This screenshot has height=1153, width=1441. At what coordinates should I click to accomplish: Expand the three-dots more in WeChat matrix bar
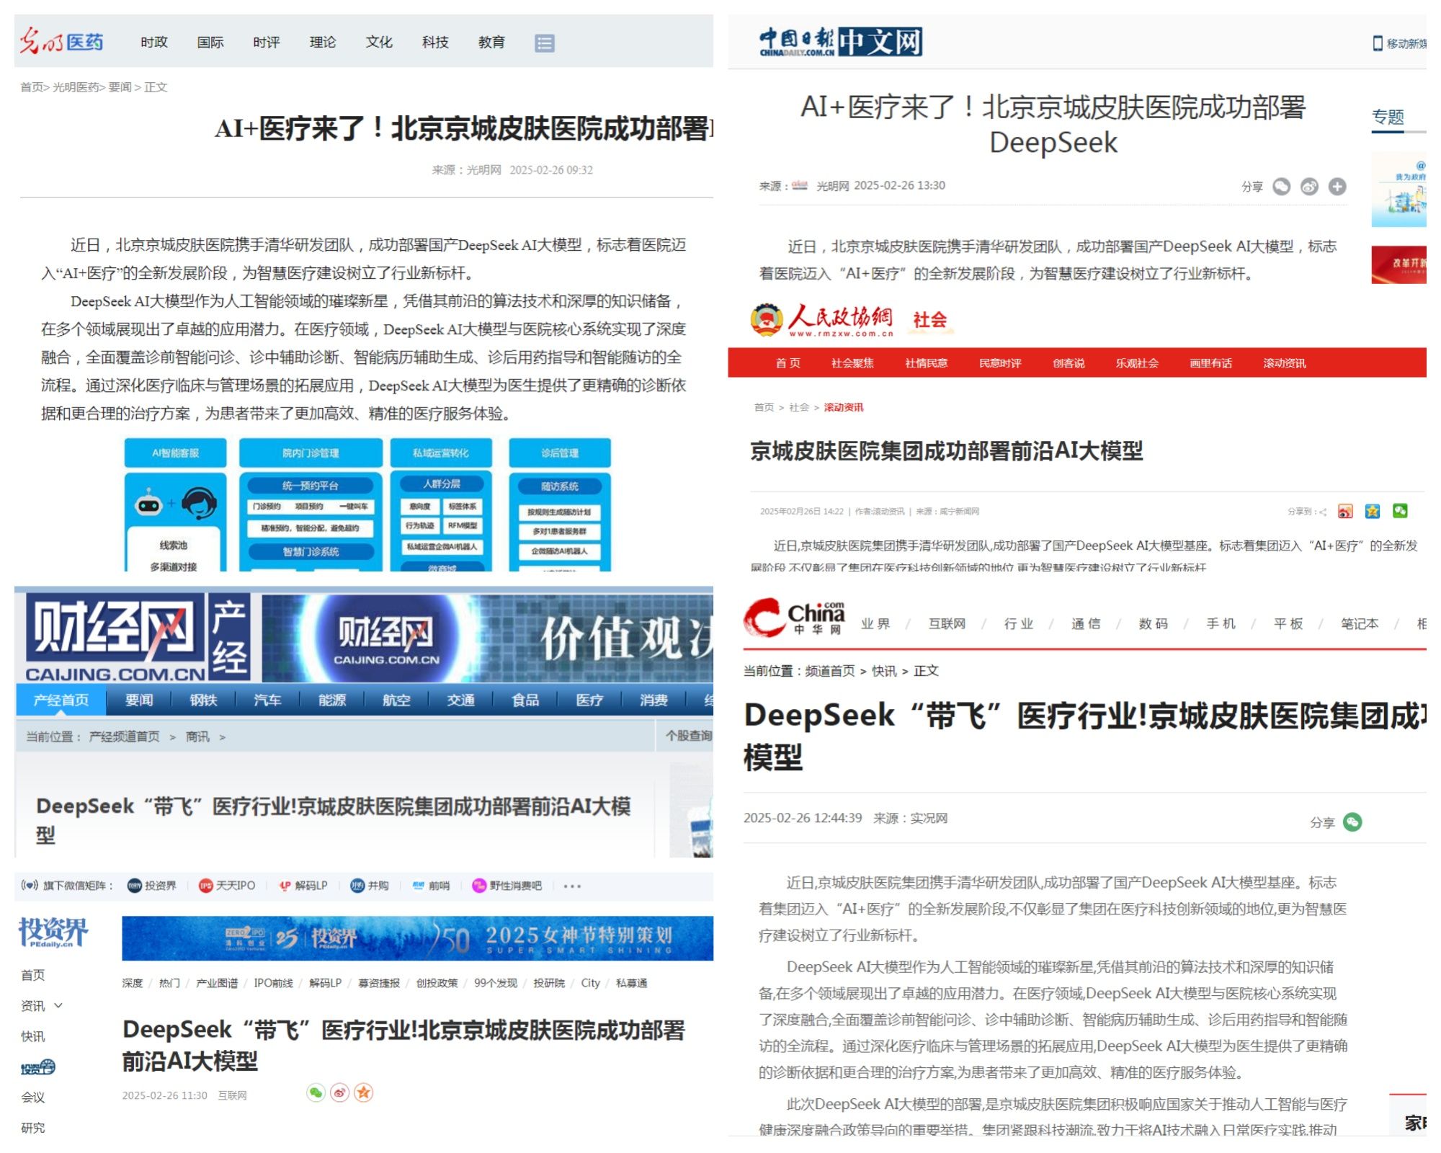coord(572,886)
